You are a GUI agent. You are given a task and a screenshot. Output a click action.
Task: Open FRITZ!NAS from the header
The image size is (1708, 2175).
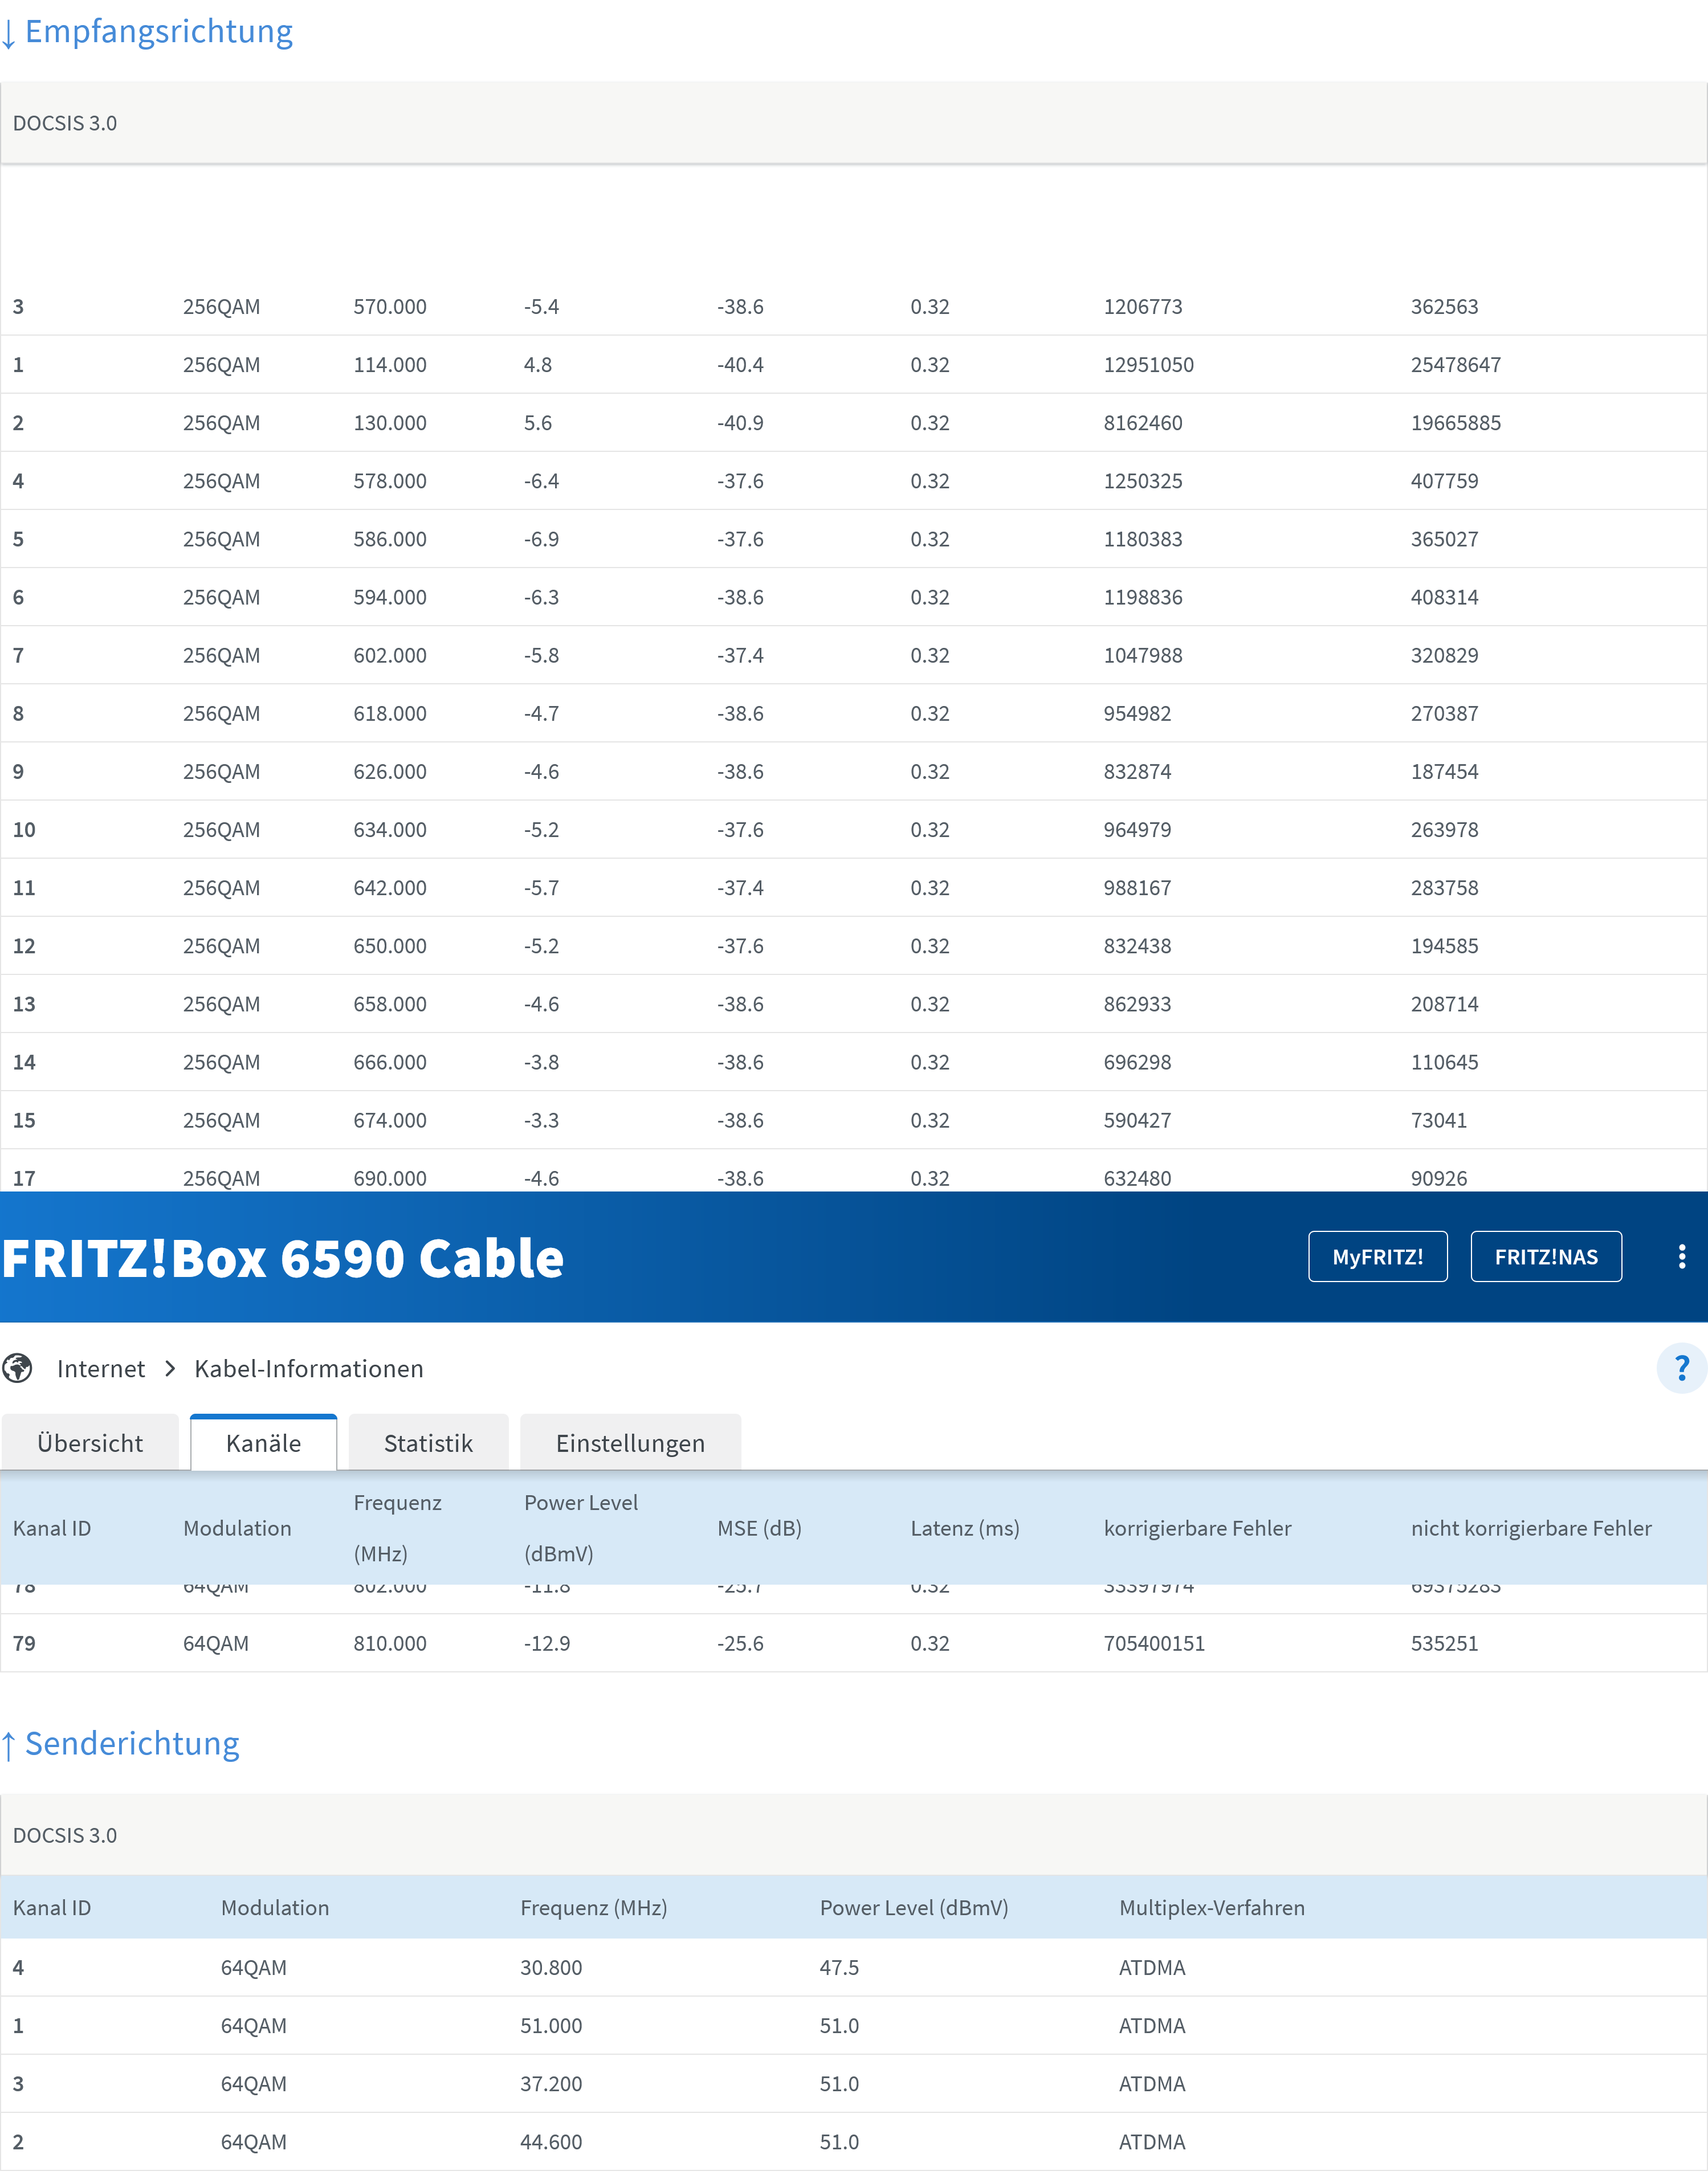pyautogui.click(x=1546, y=1257)
